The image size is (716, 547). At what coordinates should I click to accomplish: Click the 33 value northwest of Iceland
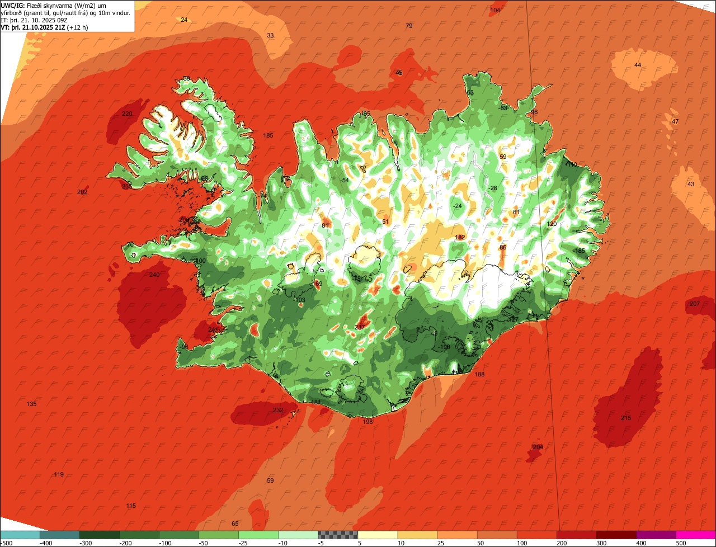pyautogui.click(x=270, y=35)
